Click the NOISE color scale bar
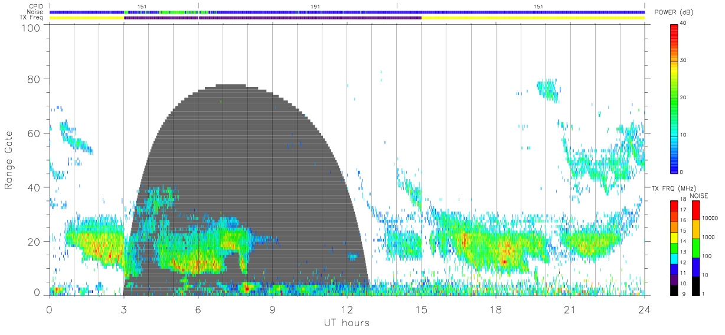This screenshot has width=725, height=335. pyautogui.click(x=697, y=247)
